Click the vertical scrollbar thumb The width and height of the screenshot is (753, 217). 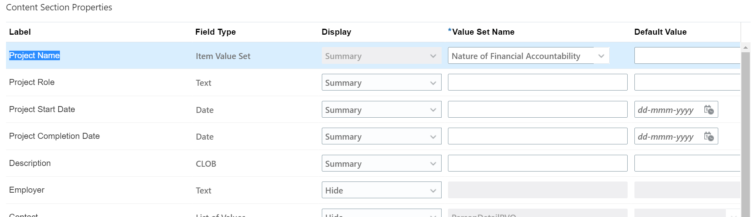[x=745, y=134]
